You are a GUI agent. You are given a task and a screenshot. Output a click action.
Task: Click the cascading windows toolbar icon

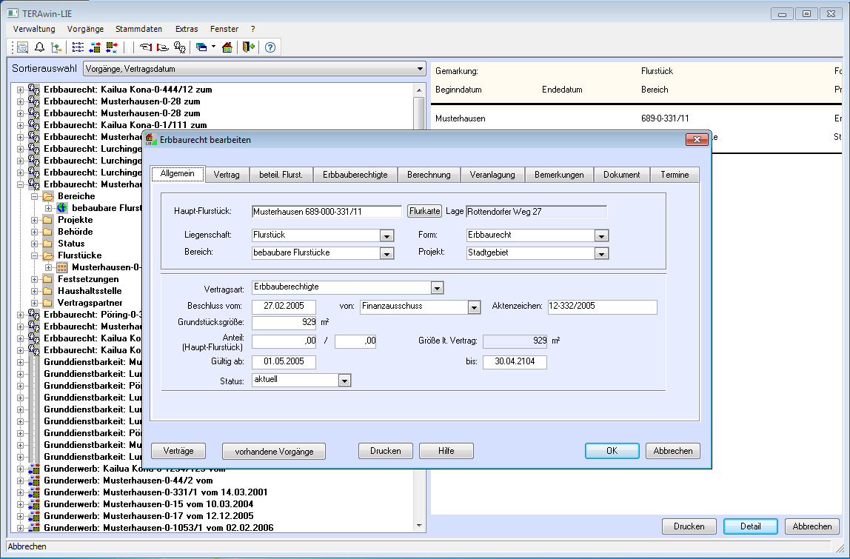pos(201,47)
